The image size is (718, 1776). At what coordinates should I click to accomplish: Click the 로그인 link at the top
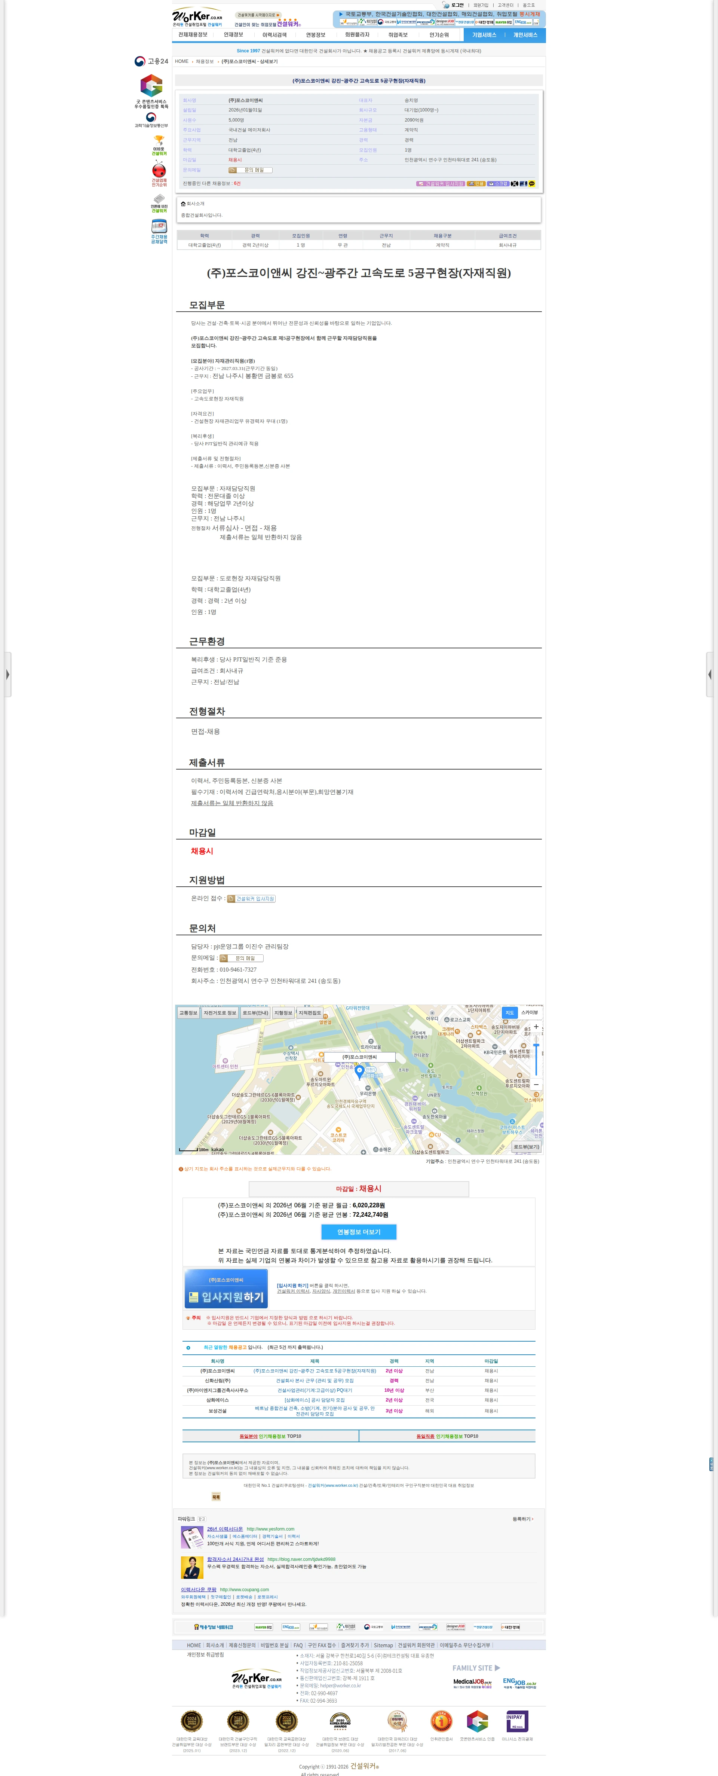click(457, 5)
